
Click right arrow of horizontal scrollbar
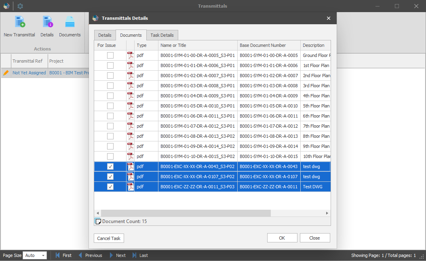327,213
